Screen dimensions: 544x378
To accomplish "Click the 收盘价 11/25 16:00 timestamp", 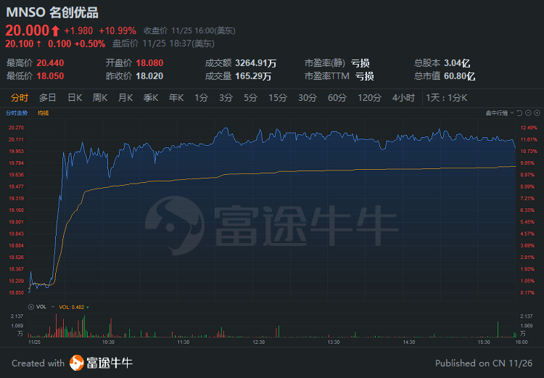I will coord(189,31).
